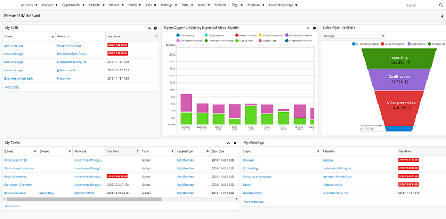
Task: Expand the Accounts menu arrow
Action: coord(36,5)
